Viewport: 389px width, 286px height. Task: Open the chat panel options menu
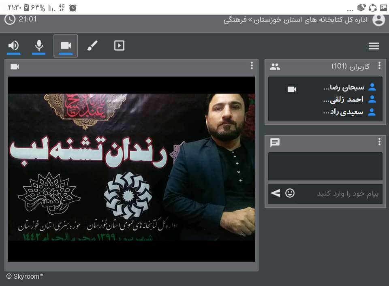[x=379, y=141]
